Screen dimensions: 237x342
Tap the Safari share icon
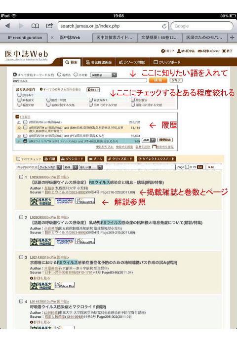click(49, 26)
